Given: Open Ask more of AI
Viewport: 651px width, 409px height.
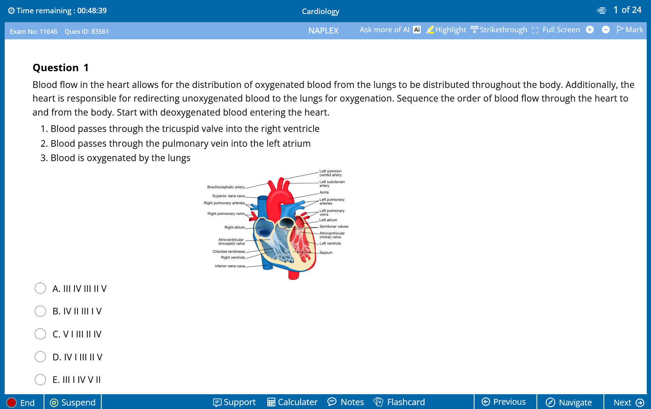Looking at the screenshot, I should click(390, 30).
